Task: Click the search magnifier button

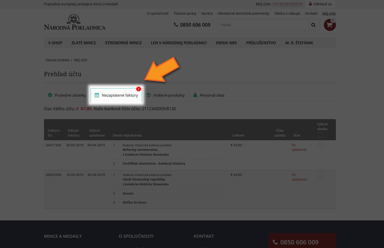Action: point(313,25)
